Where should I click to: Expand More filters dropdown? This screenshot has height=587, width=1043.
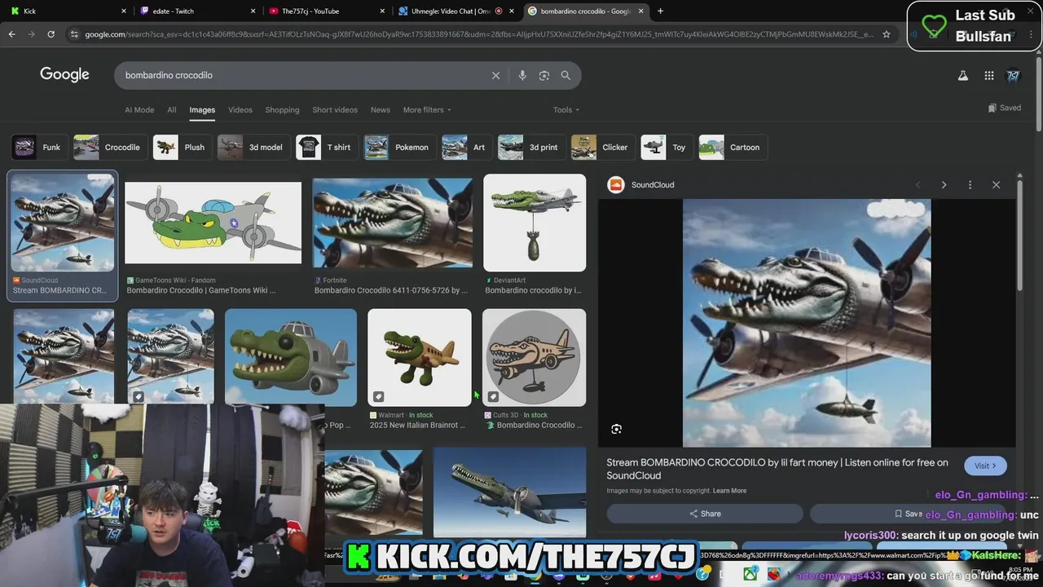click(427, 110)
